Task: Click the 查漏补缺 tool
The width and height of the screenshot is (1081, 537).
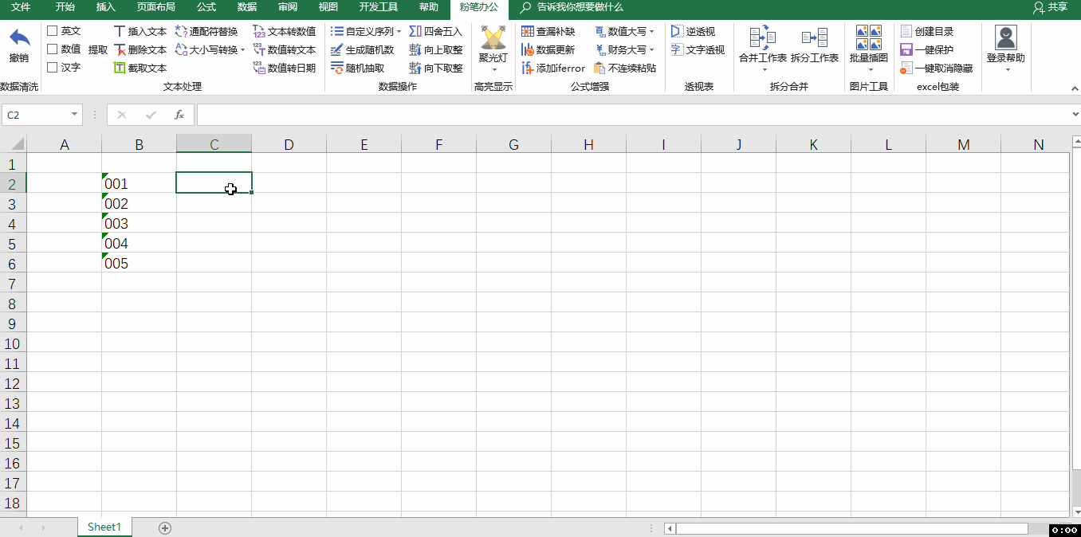Action: pos(548,31)
